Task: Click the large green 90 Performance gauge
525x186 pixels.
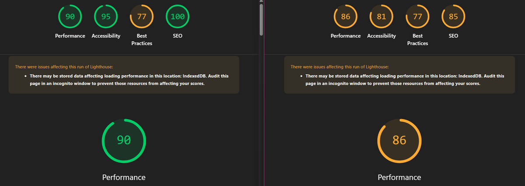Action: pyautogui.click(x=124, y=140)
